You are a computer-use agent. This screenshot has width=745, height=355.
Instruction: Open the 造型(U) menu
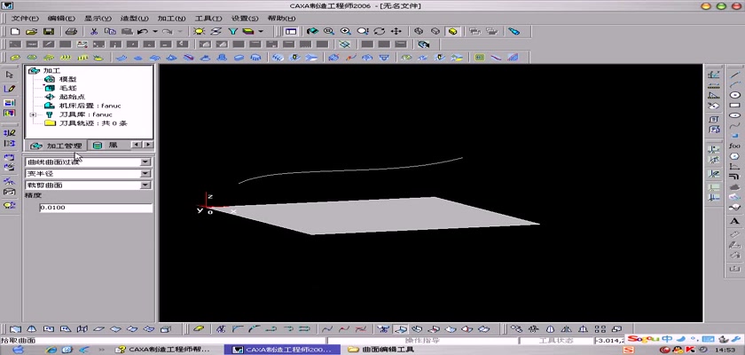(x=135, y=19)
